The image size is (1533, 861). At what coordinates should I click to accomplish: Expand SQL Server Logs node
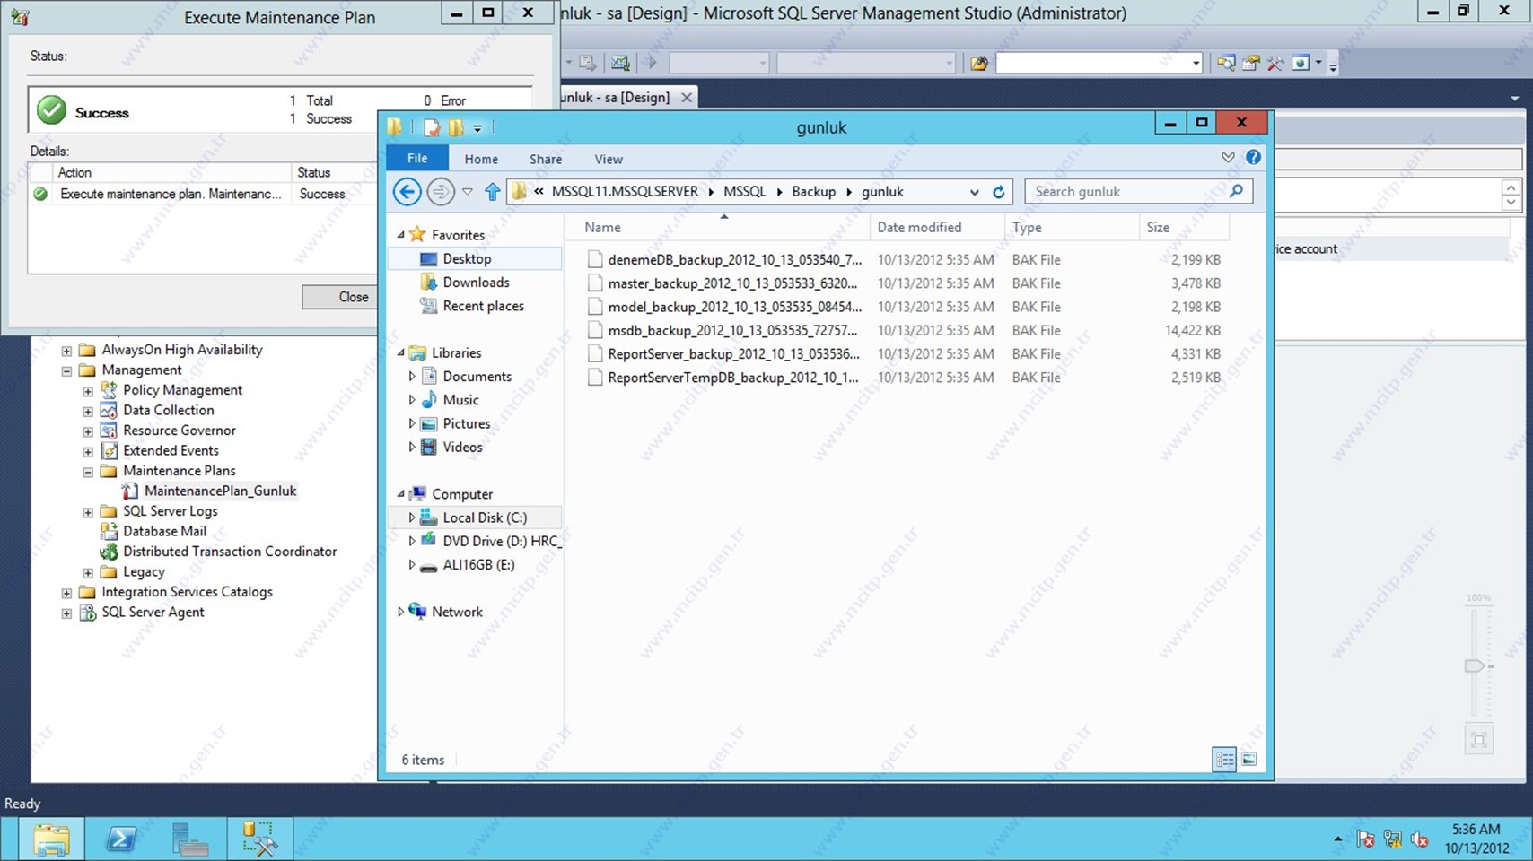point(88,512)
